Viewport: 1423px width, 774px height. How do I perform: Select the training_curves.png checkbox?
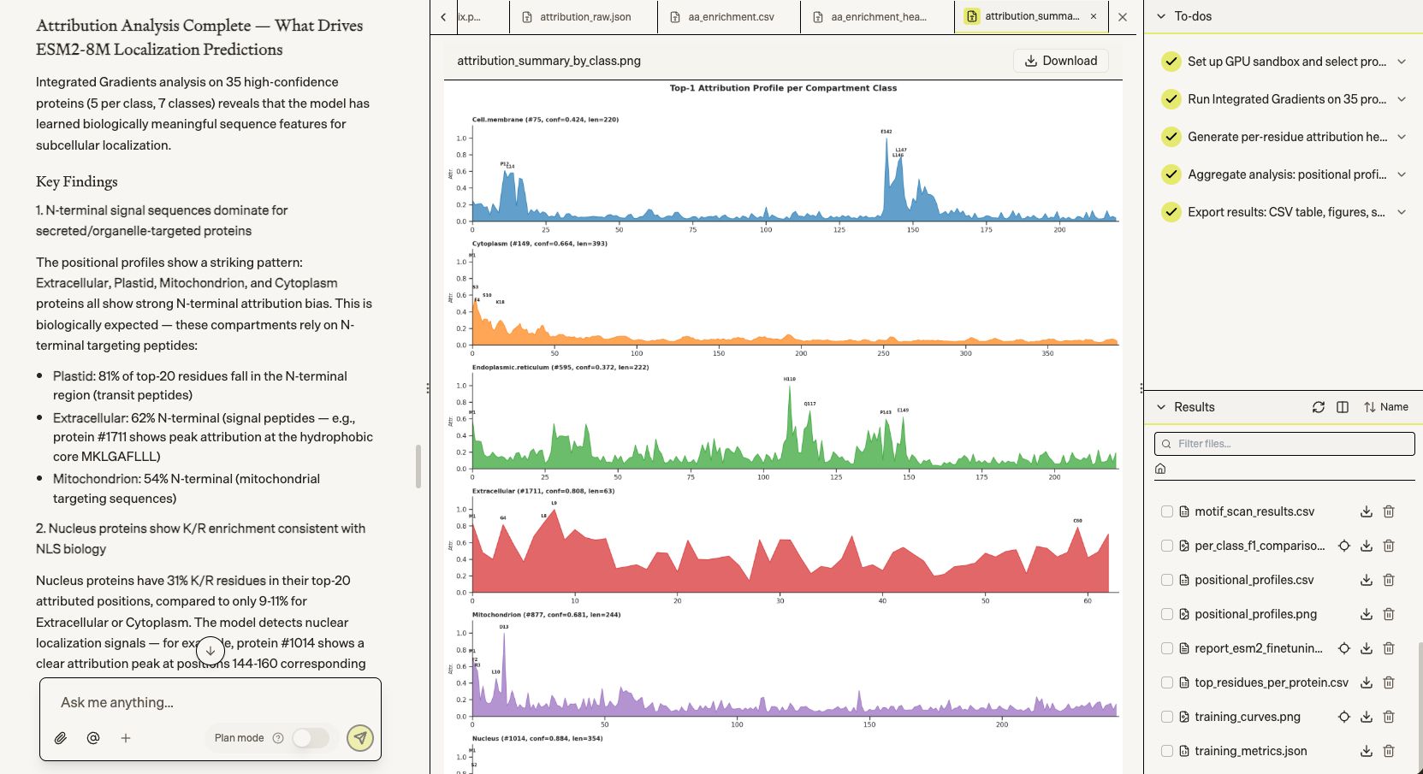1167,717
